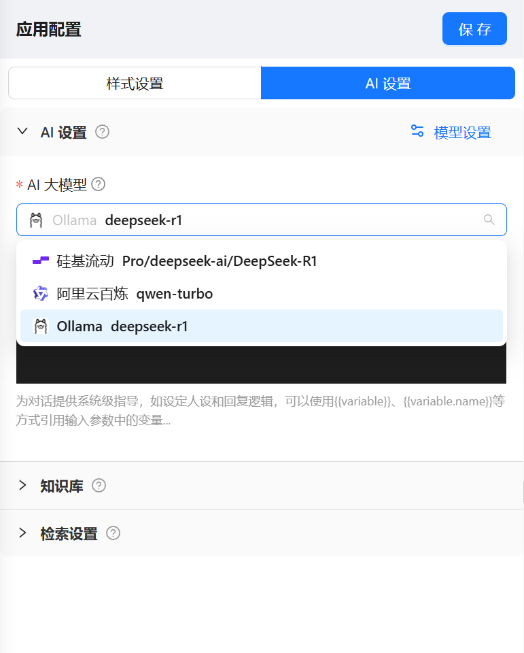Choose 硅基流动 Pro/deepseek-ai/DeepSeek-R1 option
The width and height of the screenshot is (524, 653).
(262, 261)
